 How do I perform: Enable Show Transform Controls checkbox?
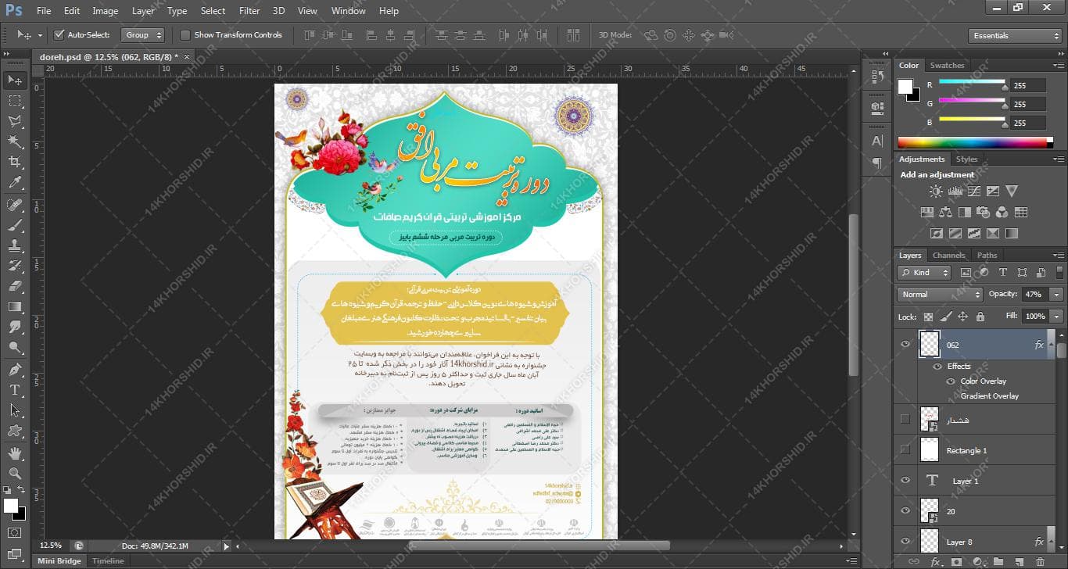click(x=185, y=35)
